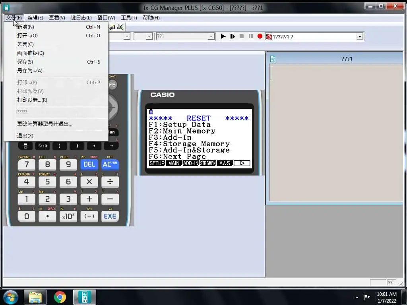Screen dimensions: 407x305
Task: Open Google Chrome from the taskbar
Action: click(x=60, y=297)
